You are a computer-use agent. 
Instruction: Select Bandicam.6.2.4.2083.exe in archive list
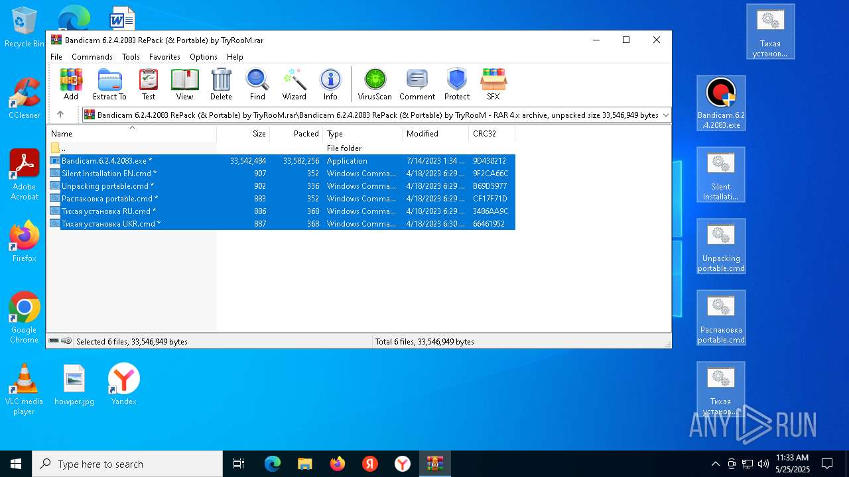click(281, 161)
